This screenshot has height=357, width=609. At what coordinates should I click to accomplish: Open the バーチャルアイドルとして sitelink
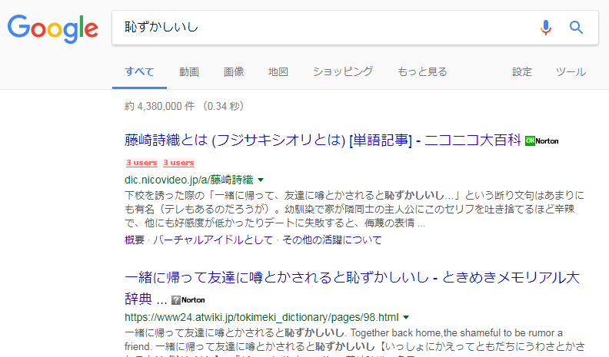coord(213,240)
